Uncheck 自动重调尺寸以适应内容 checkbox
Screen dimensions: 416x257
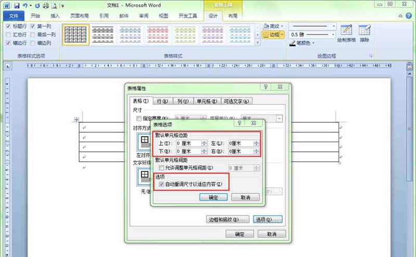click(161, 184)
